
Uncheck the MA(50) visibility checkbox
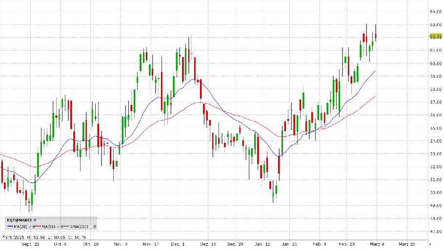[58, 227]
